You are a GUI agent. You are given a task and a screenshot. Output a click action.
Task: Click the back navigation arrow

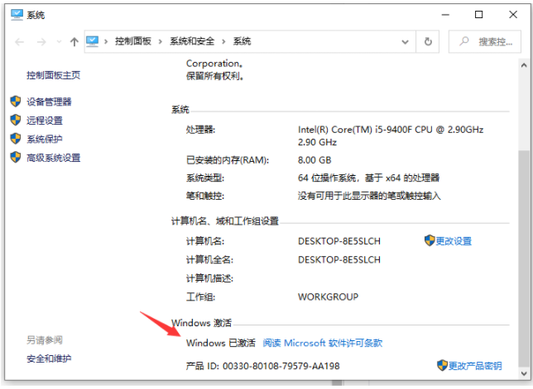point(20,41)
